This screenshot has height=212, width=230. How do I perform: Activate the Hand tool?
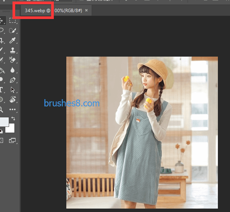coord(13,100)
